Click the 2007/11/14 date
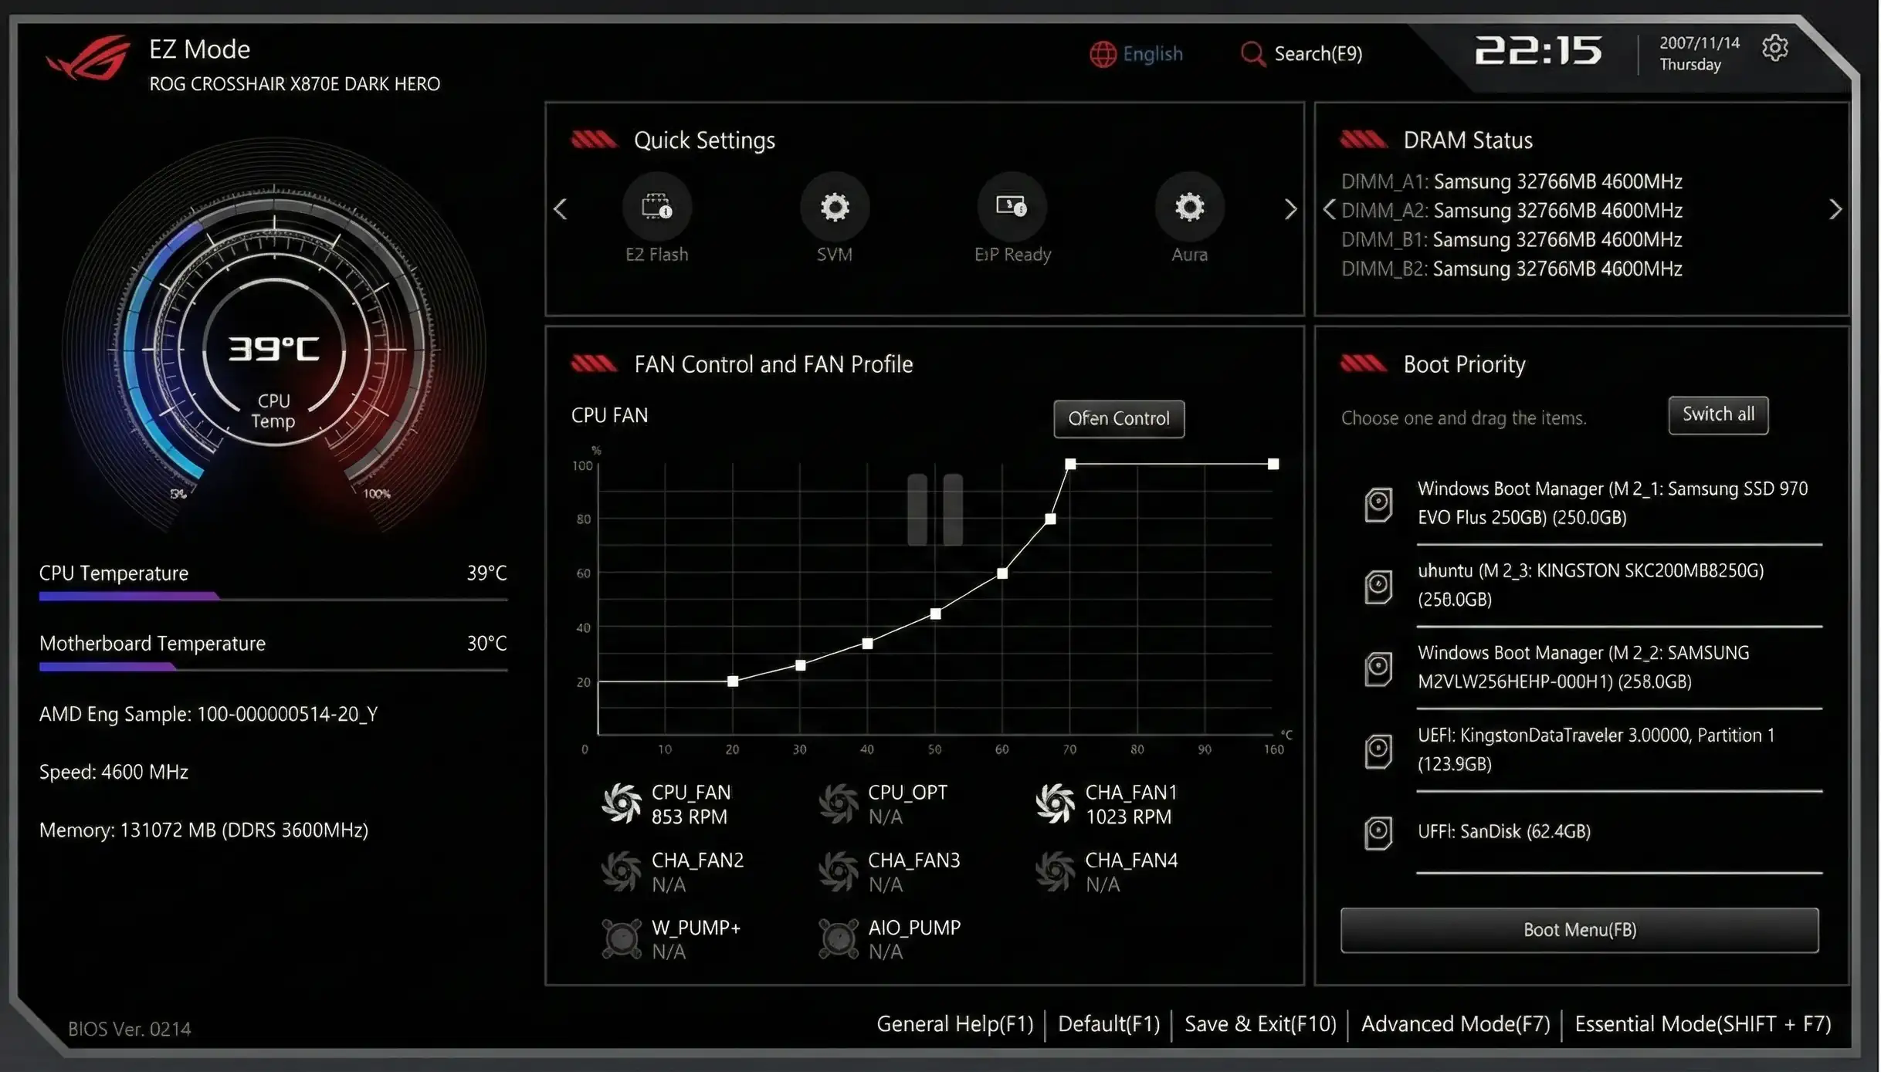Image resolution: width=1881 pixels, height=1072 pixels. (1700, 43)
